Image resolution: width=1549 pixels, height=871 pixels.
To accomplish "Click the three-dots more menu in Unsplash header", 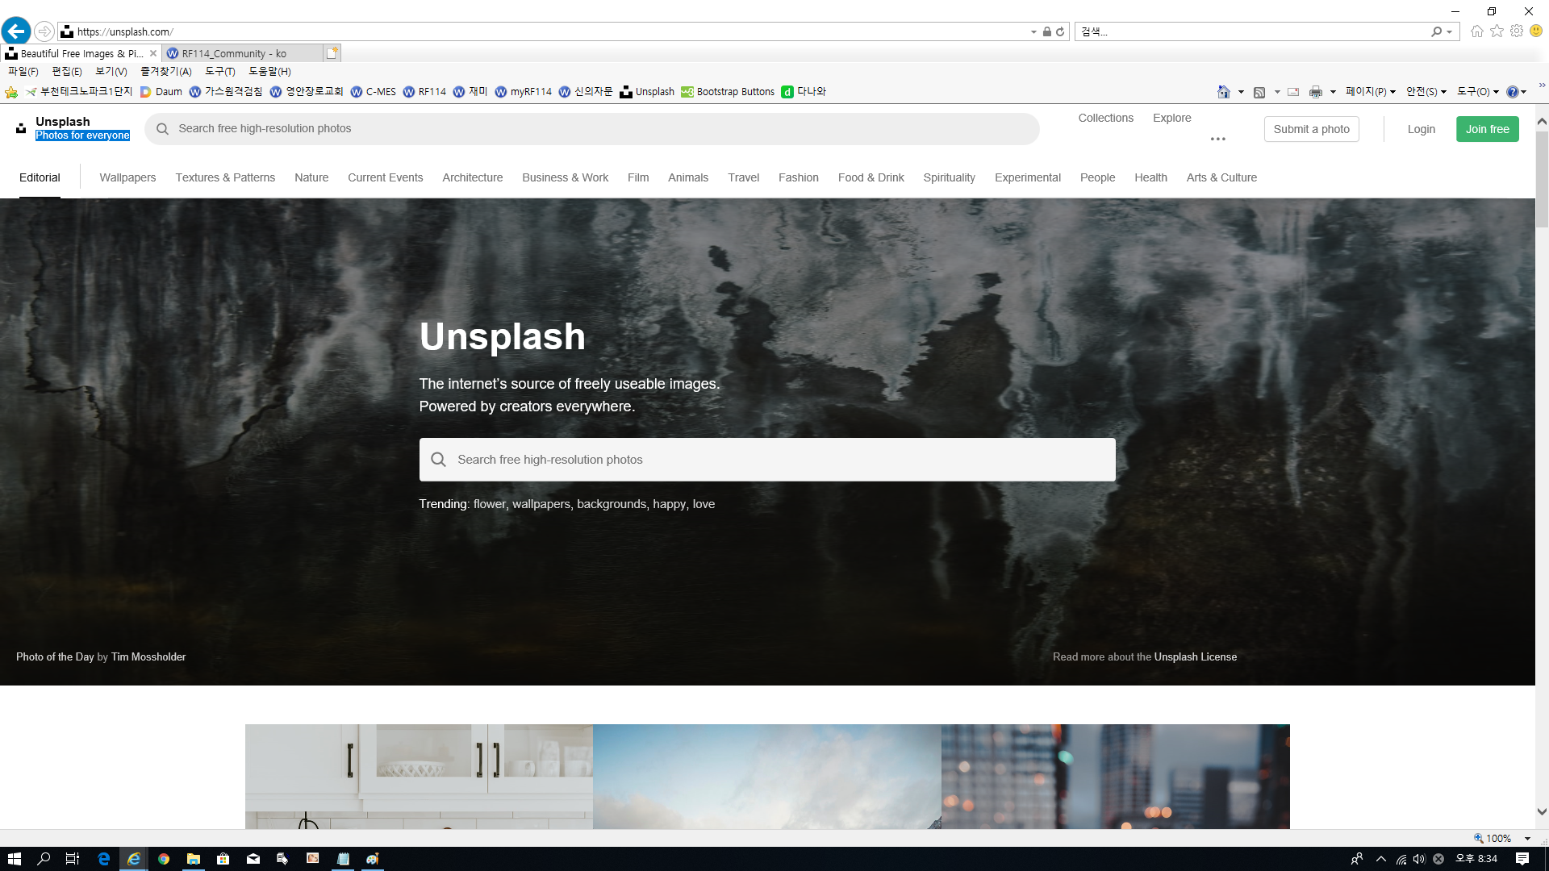I will tap(1218, 140).
